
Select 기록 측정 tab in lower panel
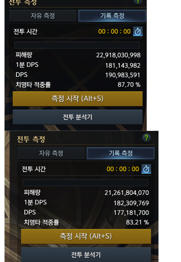[121, 153]
